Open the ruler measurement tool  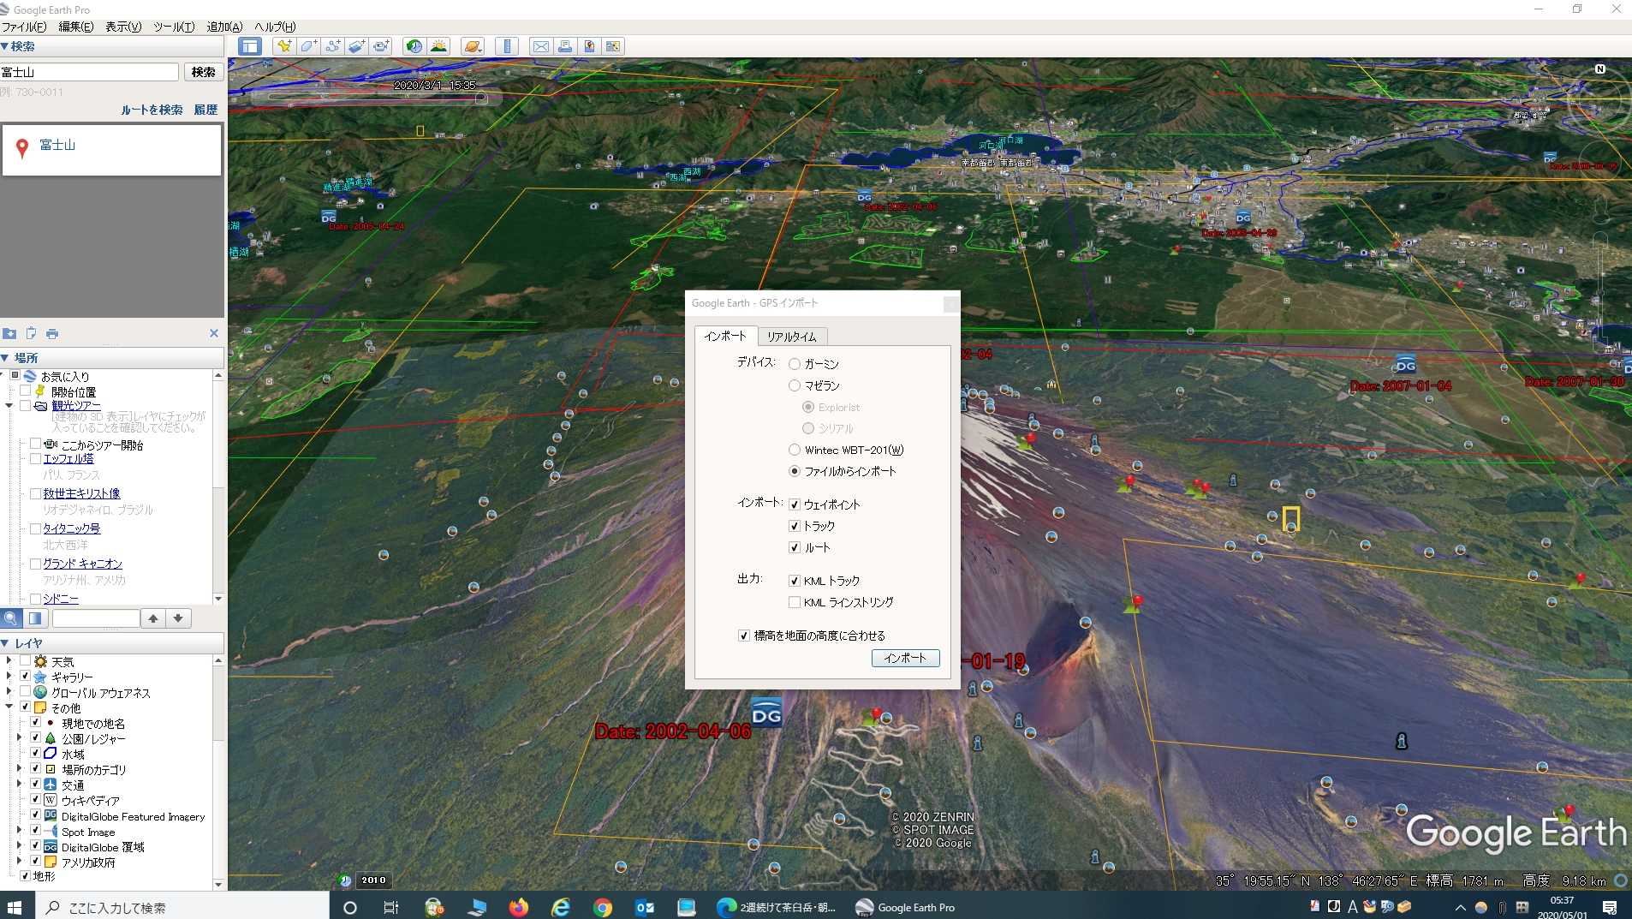[x=507, y=46]
